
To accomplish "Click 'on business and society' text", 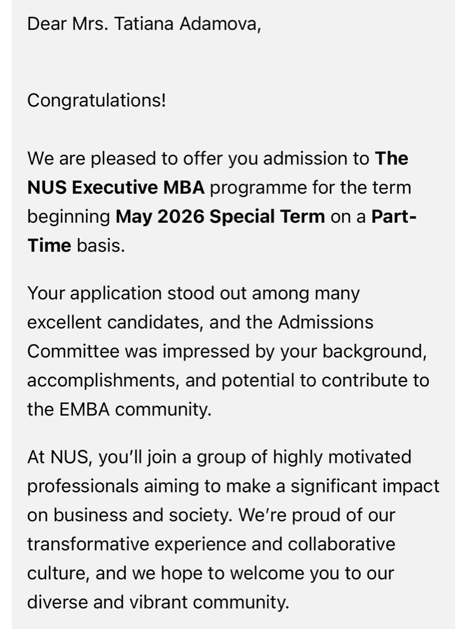I will tap(130, 515).
